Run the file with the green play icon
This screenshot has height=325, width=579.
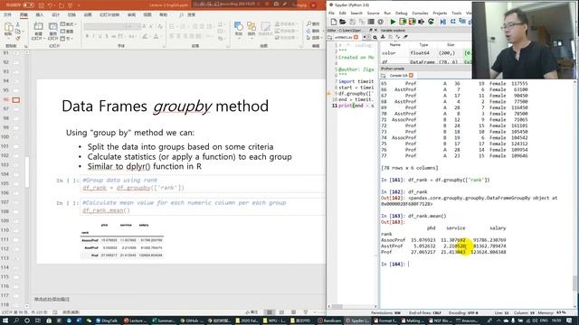(x=393, y=22)
